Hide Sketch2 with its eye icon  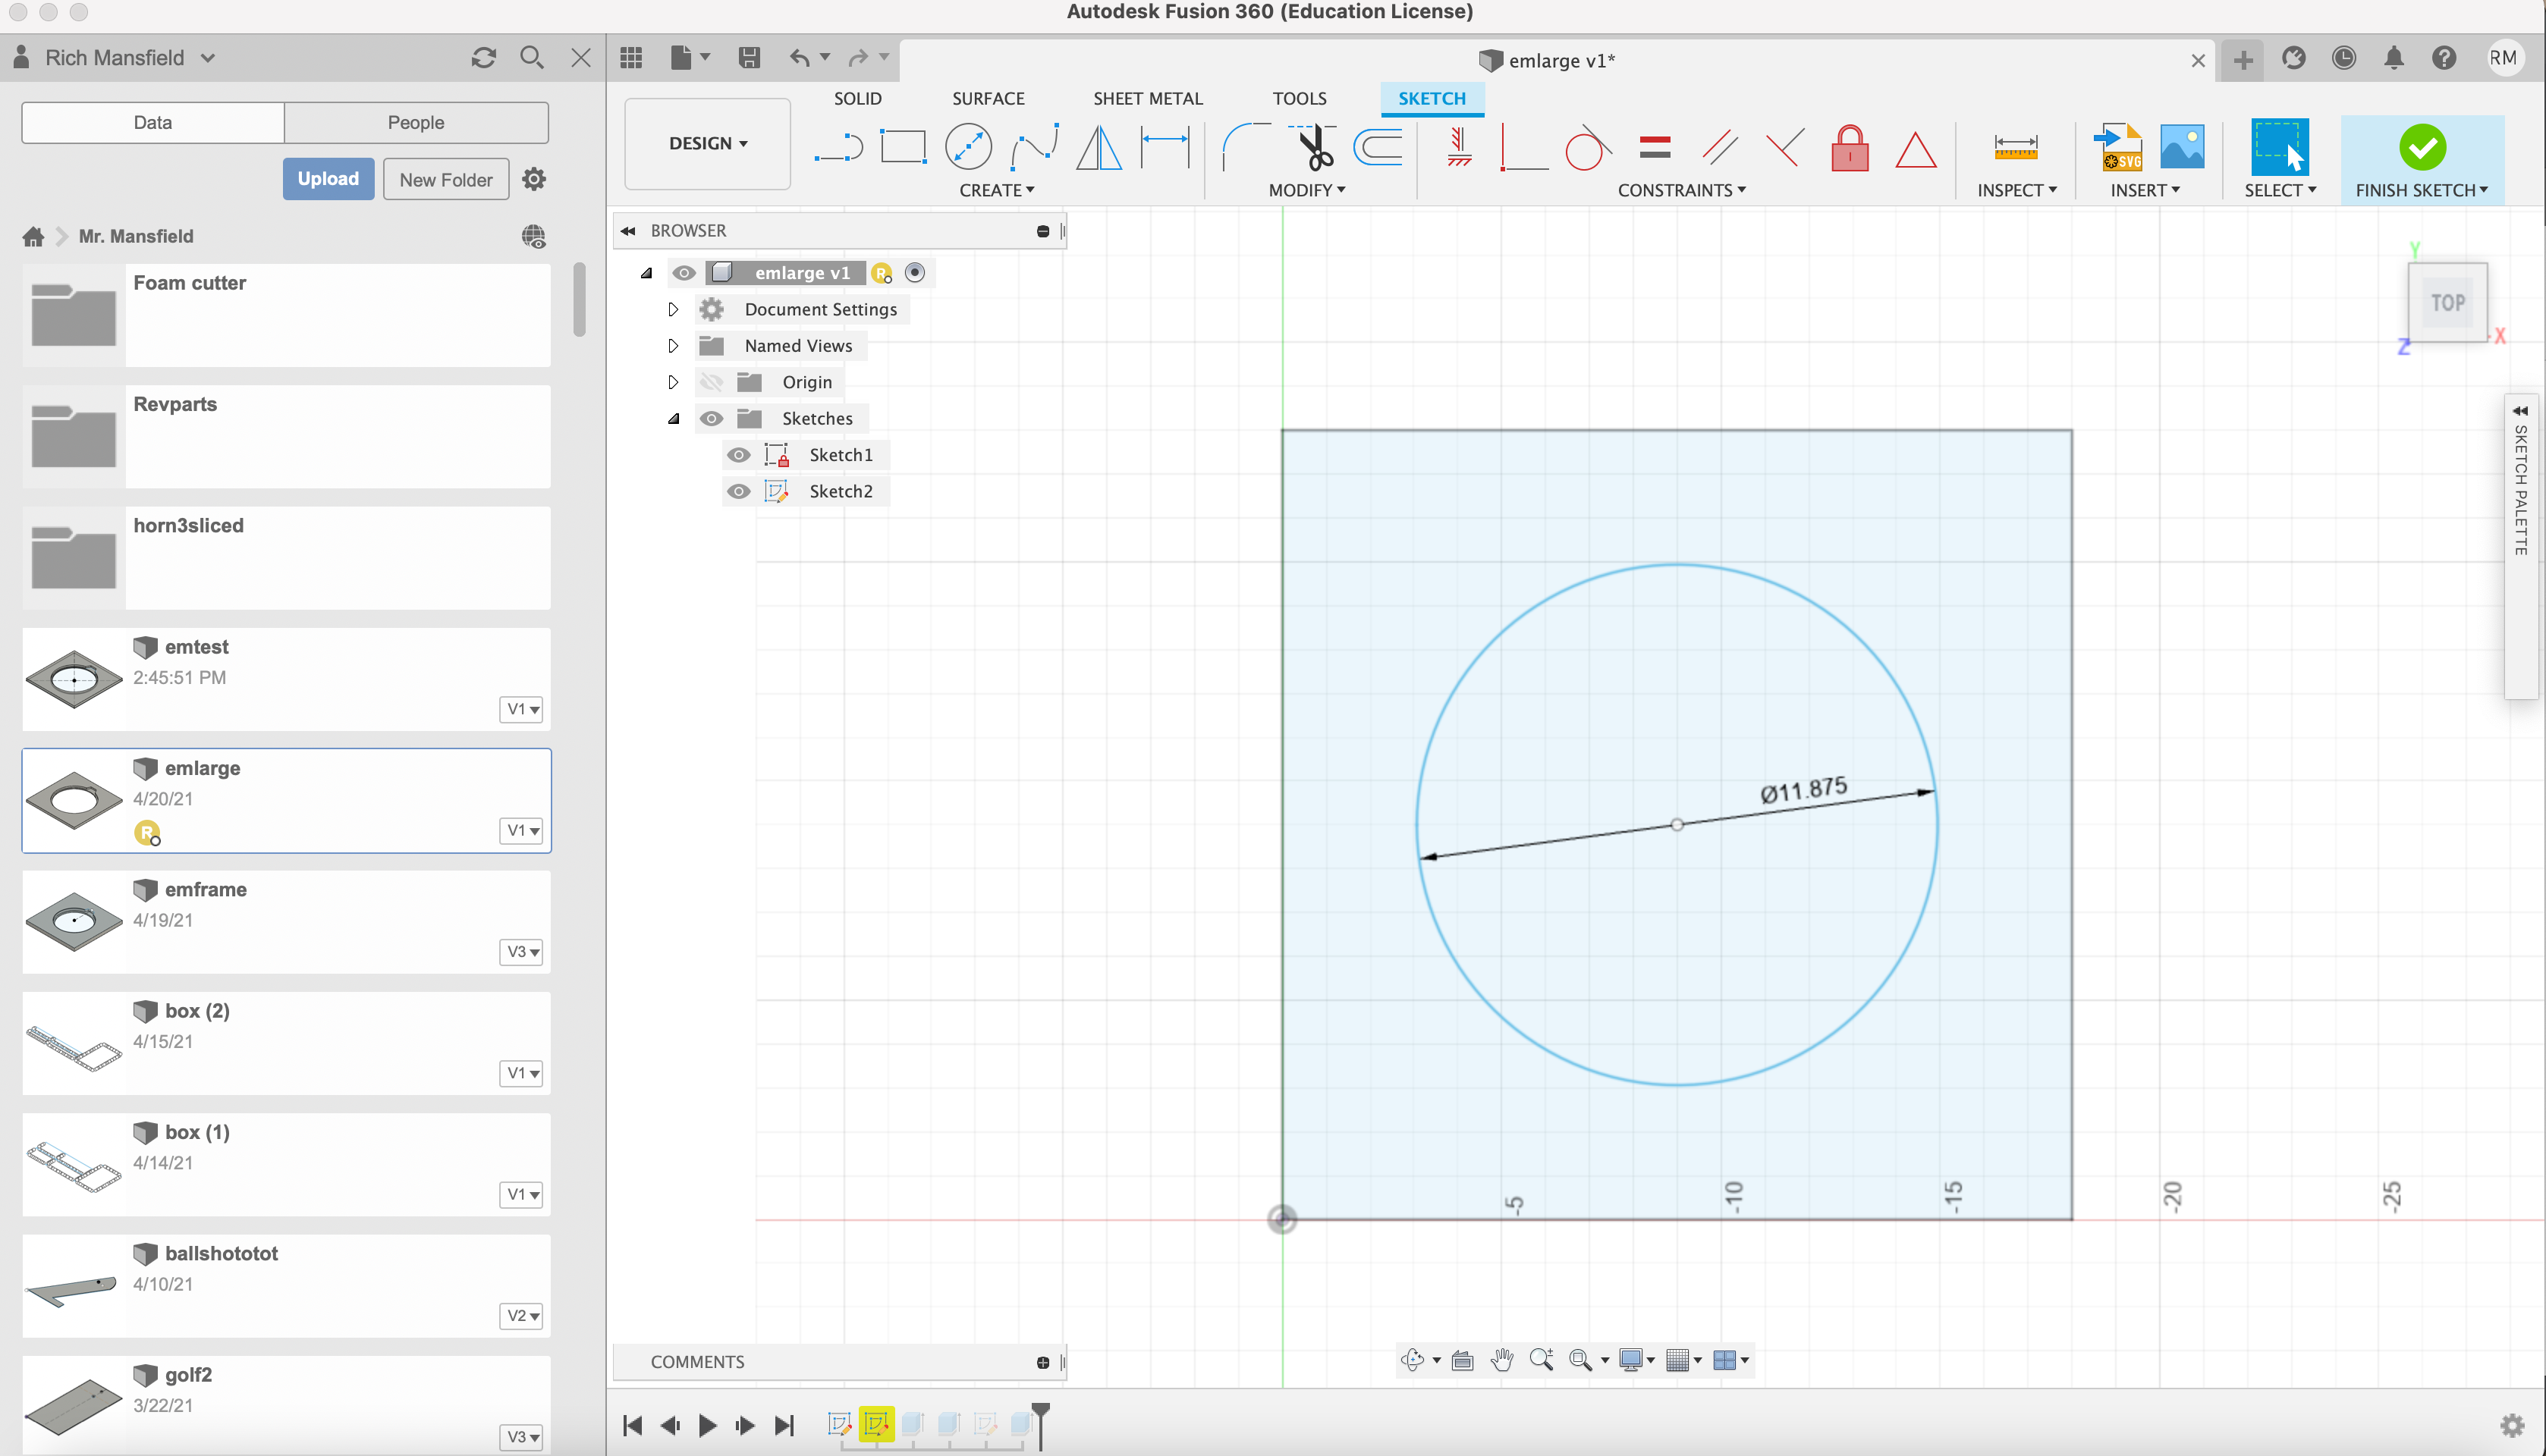[x=738, y=491]
